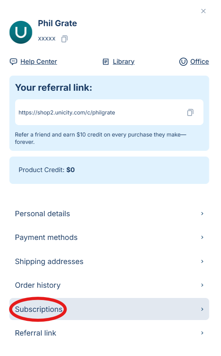Open the Subscriptions menu item
Screen dimensions: 221x356
point(109,309)
